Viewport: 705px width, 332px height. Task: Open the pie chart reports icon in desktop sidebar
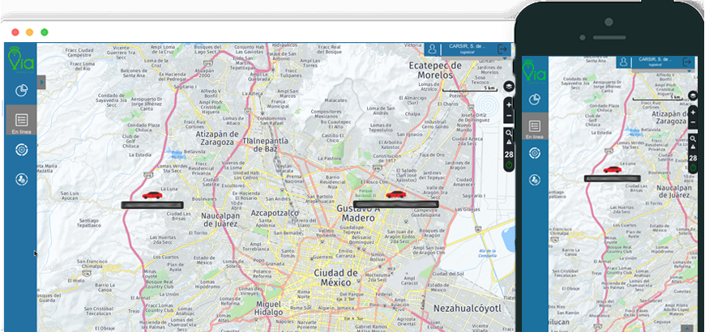pyautogui.click(x=21, y=90)
